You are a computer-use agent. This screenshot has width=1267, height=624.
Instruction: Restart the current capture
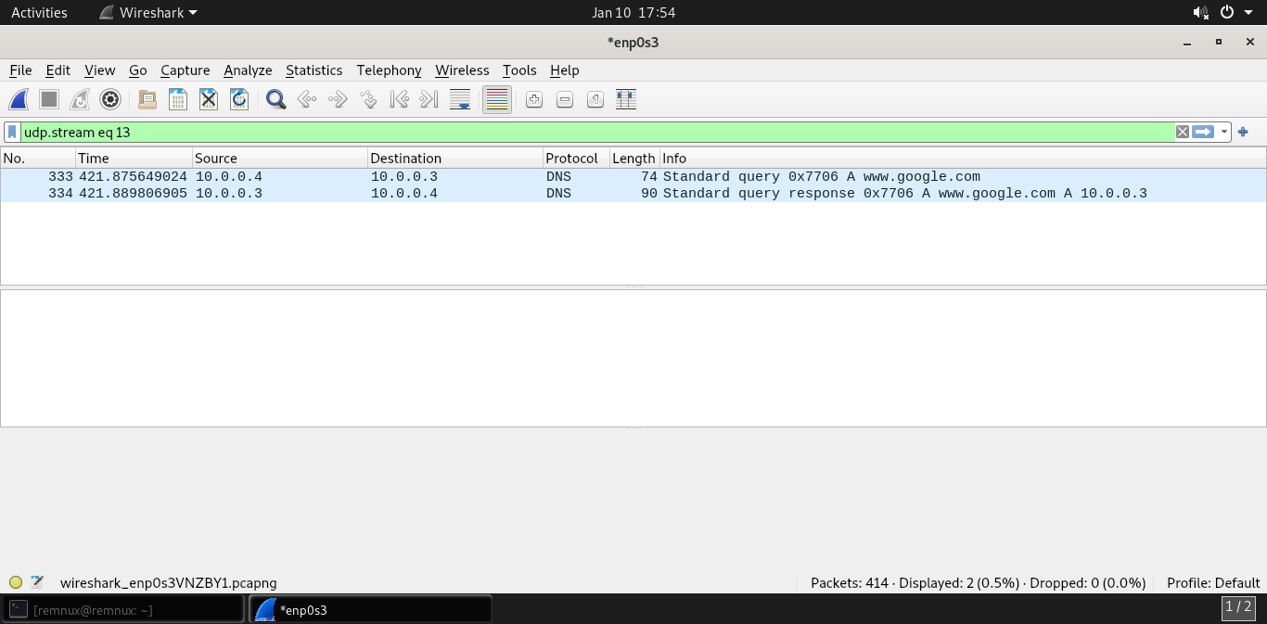(x=79, y=99)
